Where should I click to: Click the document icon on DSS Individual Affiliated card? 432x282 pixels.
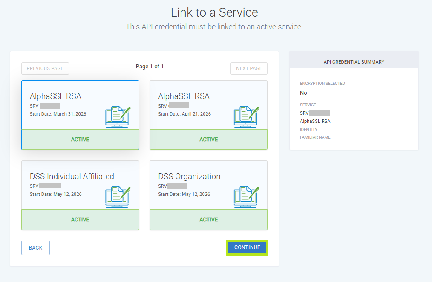[118, 197]
